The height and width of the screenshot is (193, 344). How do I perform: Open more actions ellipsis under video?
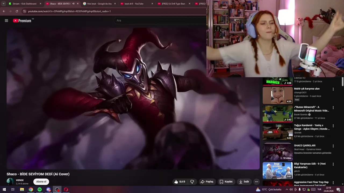(x=256, y=182)
